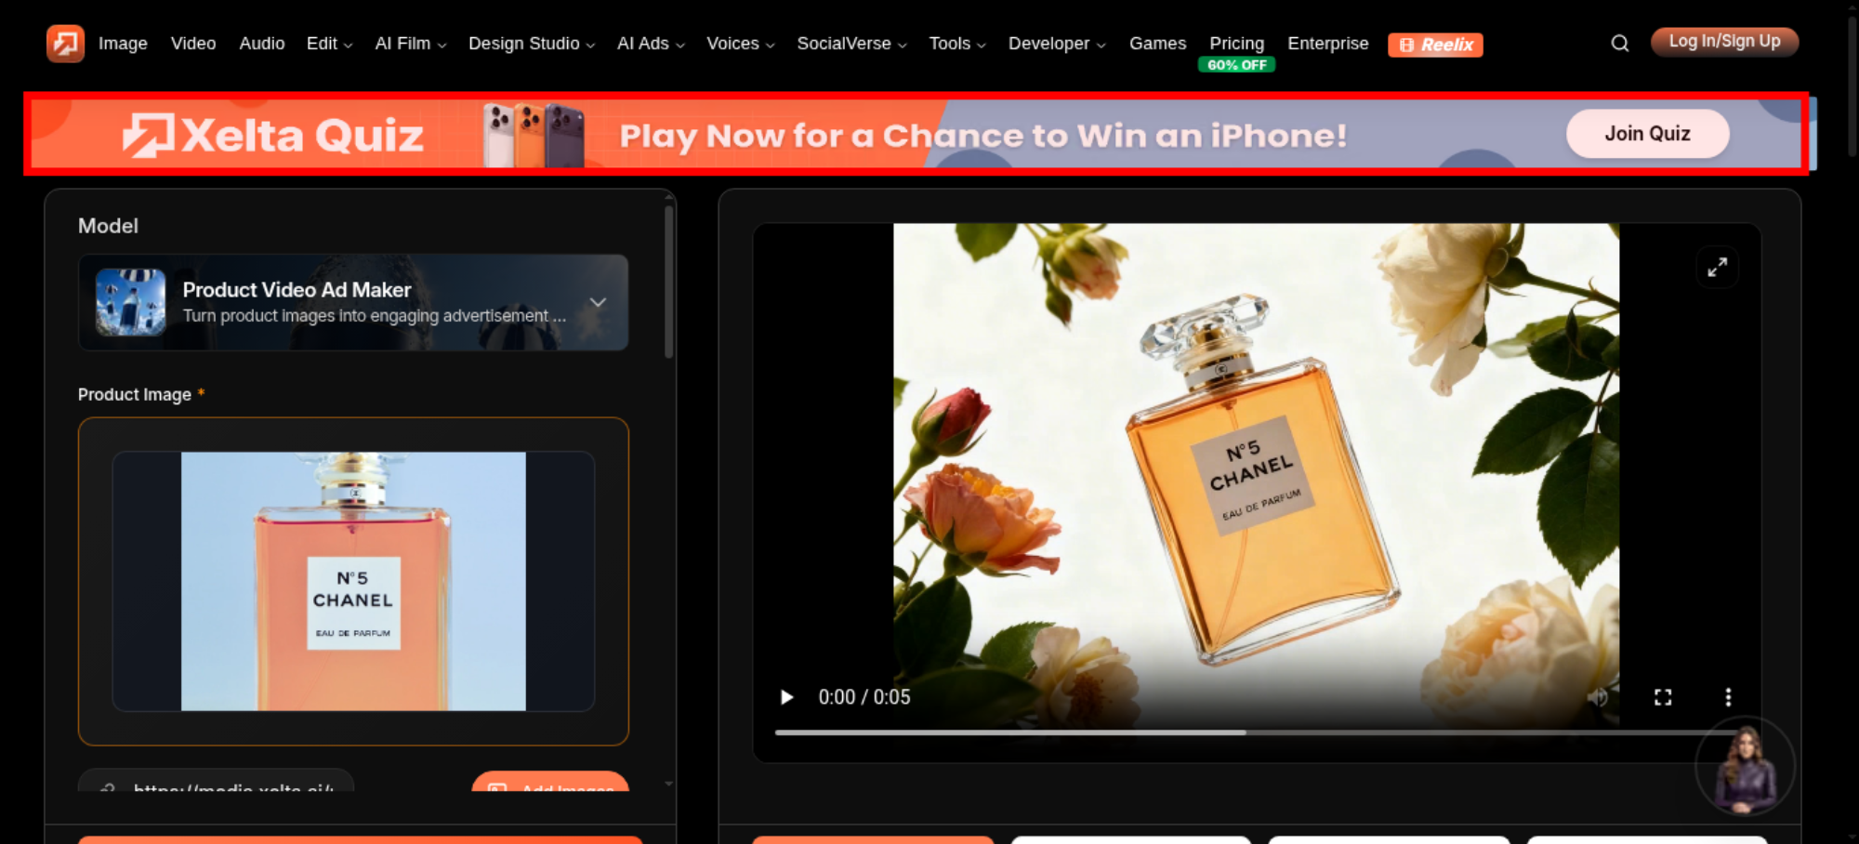Open the SocialVerse dropdown
Viewport: 1859px width, 844px height.
pyautogui.click(x=851, y=44)
